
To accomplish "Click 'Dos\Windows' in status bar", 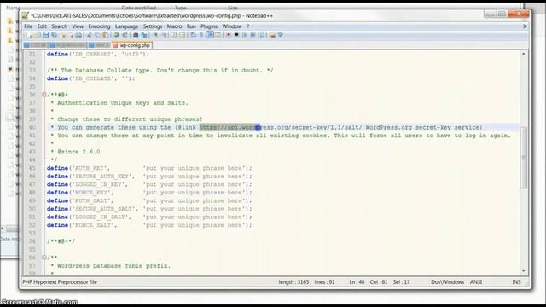I will [x=447, y=282].
